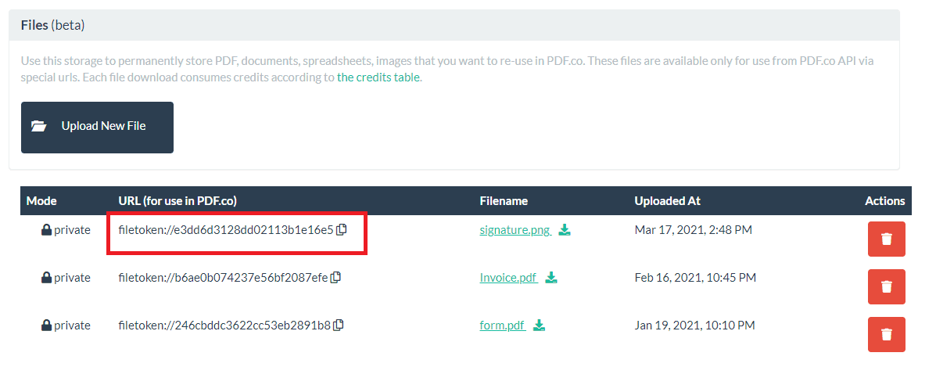936x367 pixels.
Task: Download signature.png using its download icon
Action: pos(565,231)
